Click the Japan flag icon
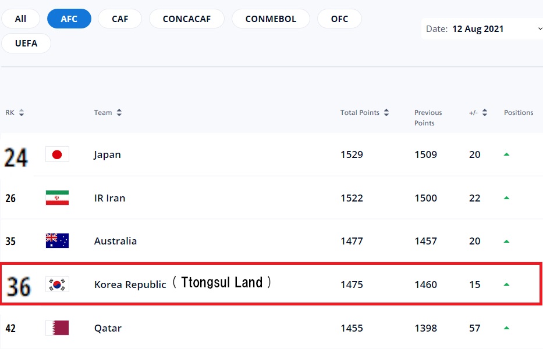The height and width of the screenshot is (349, 543). tap(57, 154)
